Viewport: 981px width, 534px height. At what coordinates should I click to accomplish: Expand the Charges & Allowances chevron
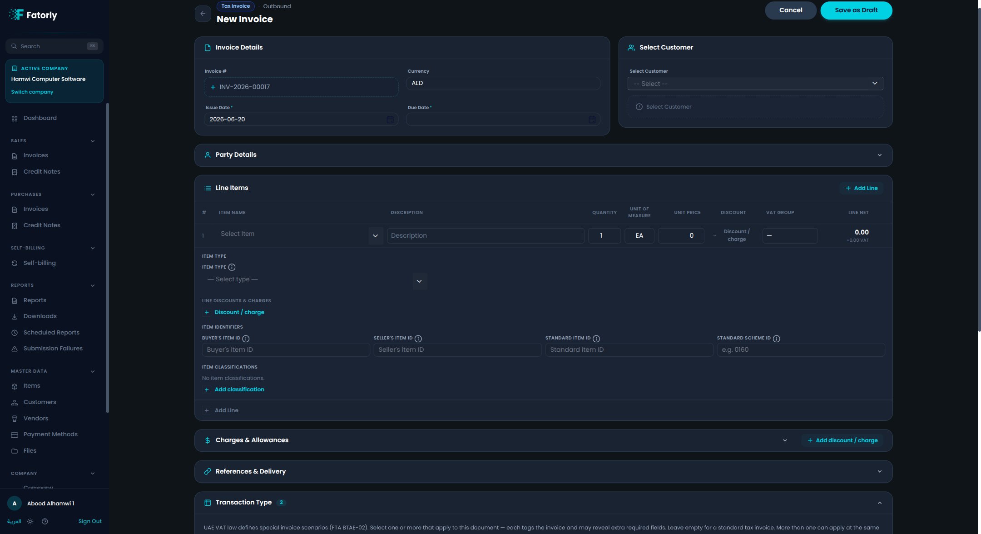click(785, 440)
